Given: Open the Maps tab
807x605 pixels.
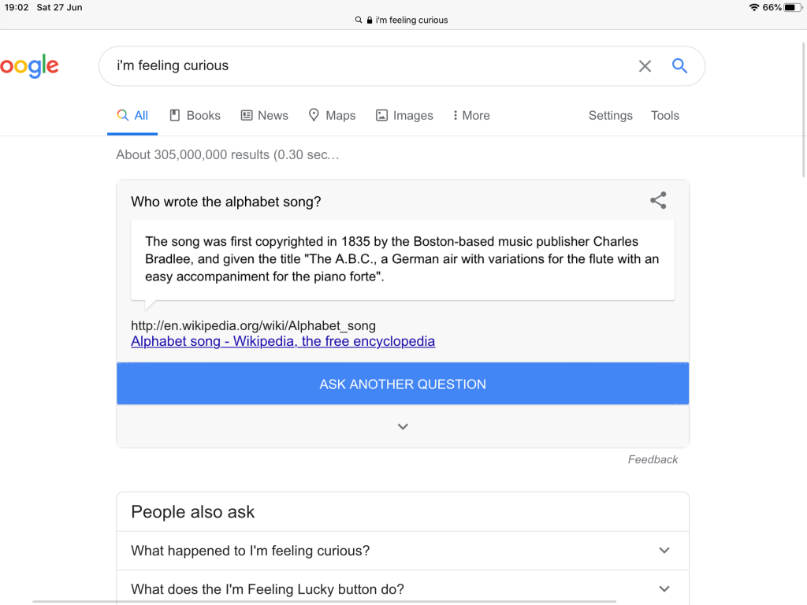Looking at the screenshot, I should click(x=332, y=115).
